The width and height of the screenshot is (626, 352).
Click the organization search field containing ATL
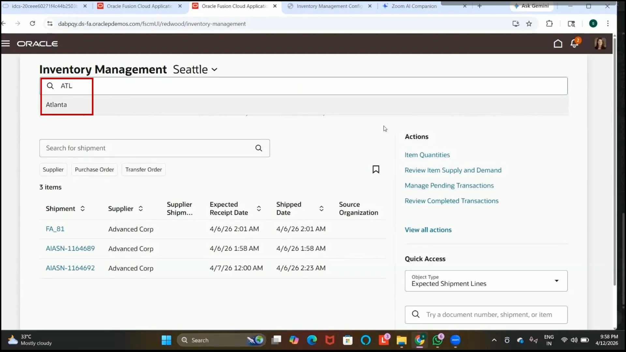pyautogui.click(x=304, y=86)
